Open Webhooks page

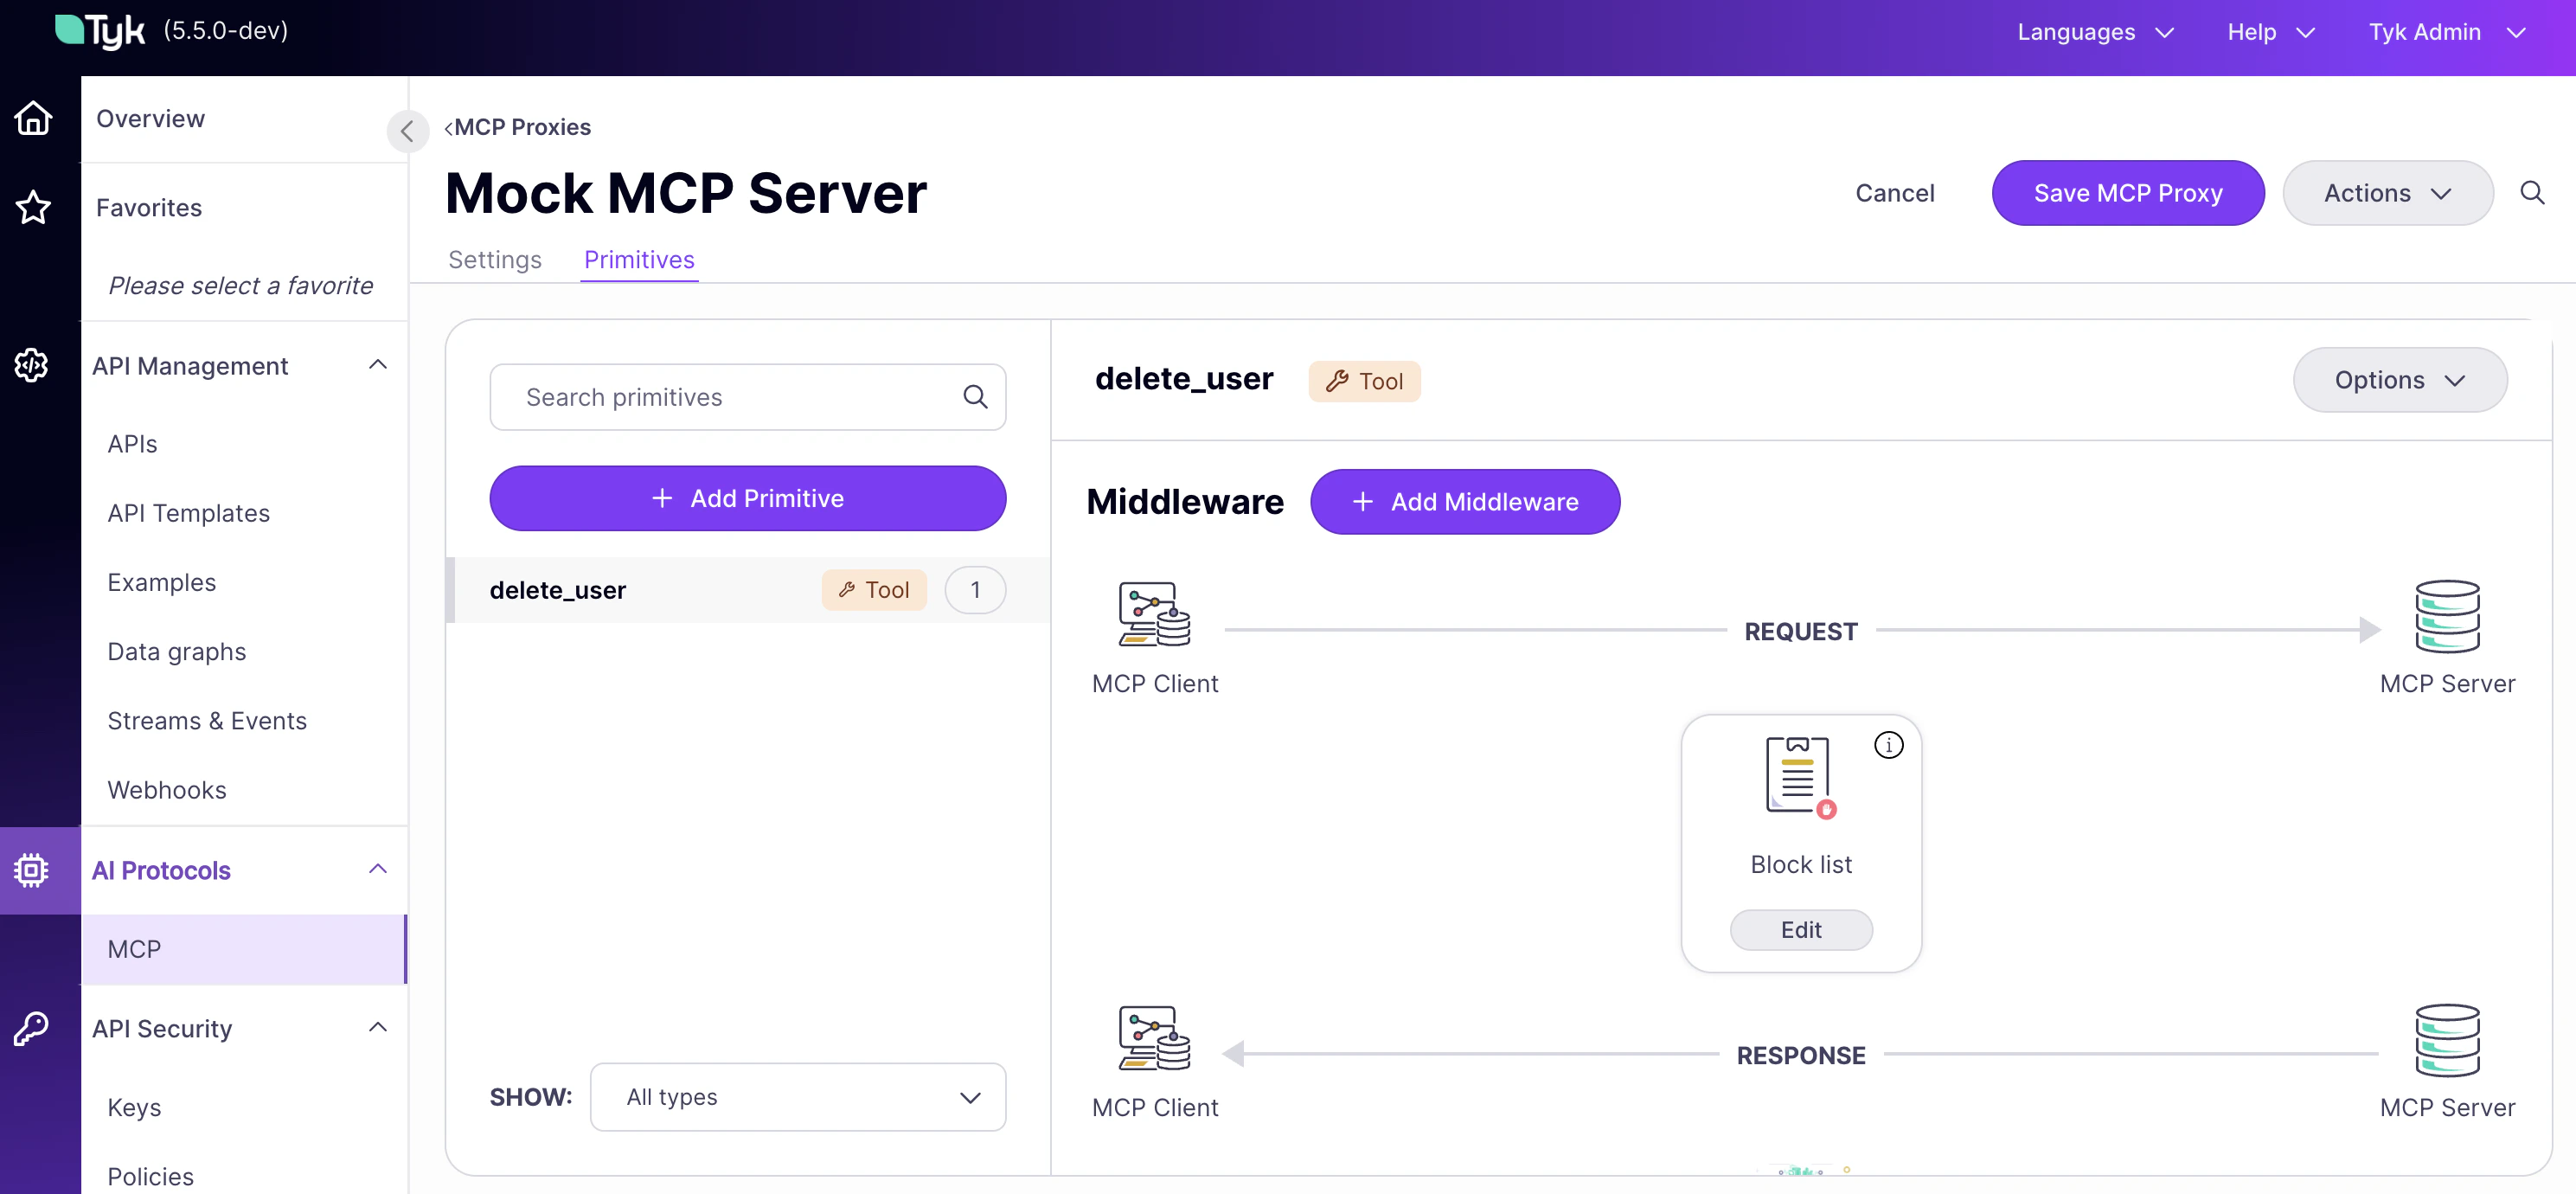(167, 790)
